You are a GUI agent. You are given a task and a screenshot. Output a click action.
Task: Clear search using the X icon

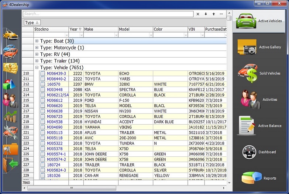(x=198, y=14)
